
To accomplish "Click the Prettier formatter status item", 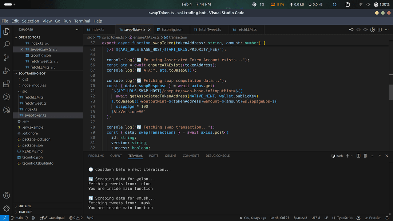I will coord(373,218).
